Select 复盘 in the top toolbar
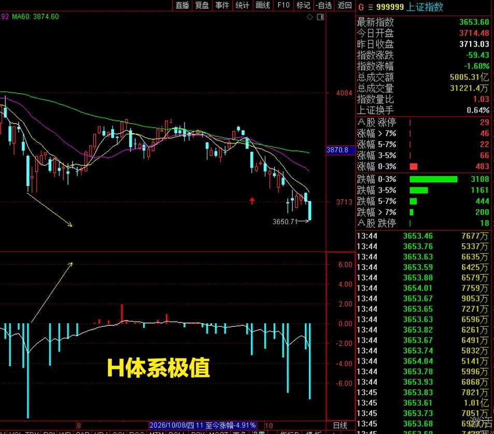The width and height of the screenshot is (494, 434). tap(202, 5)
